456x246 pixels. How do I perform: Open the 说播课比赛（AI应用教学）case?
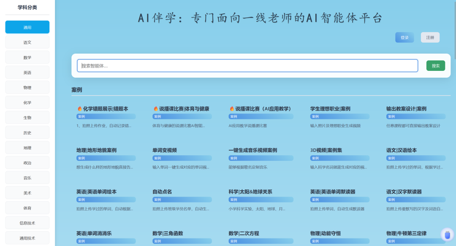(263, 109)
